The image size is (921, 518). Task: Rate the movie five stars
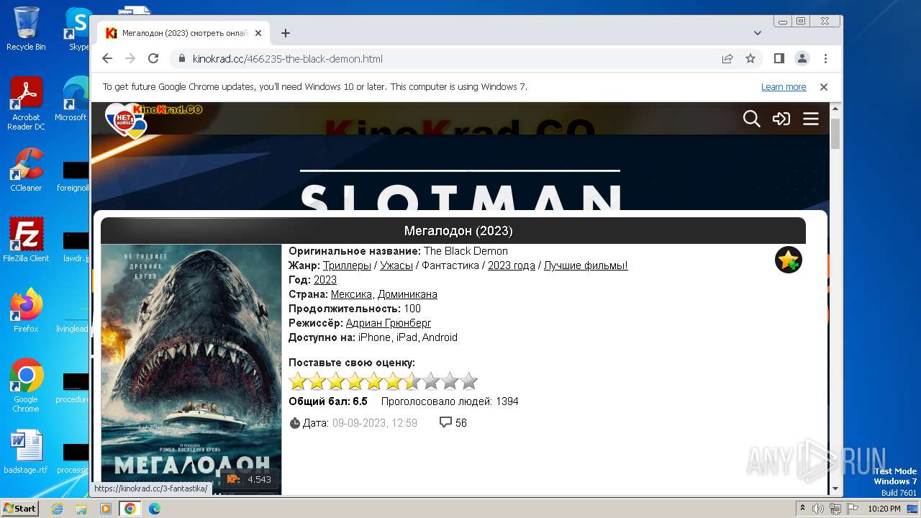point(373,381)
